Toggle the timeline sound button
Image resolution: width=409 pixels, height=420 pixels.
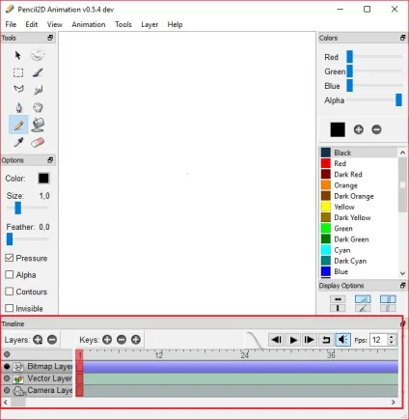[342, 340]
